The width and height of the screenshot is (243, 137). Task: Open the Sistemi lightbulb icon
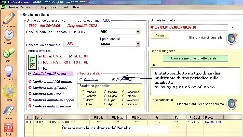click(x=8, y=71)
